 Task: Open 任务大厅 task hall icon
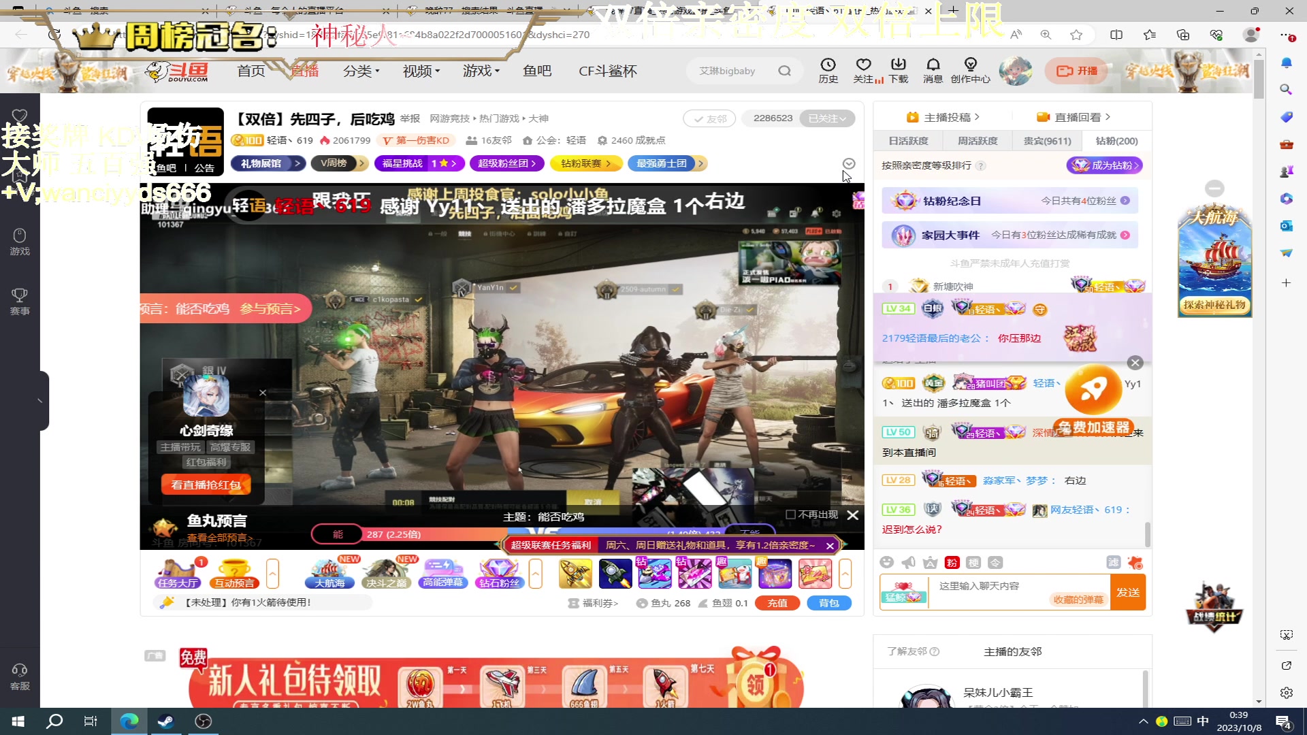tap(178, 574)
